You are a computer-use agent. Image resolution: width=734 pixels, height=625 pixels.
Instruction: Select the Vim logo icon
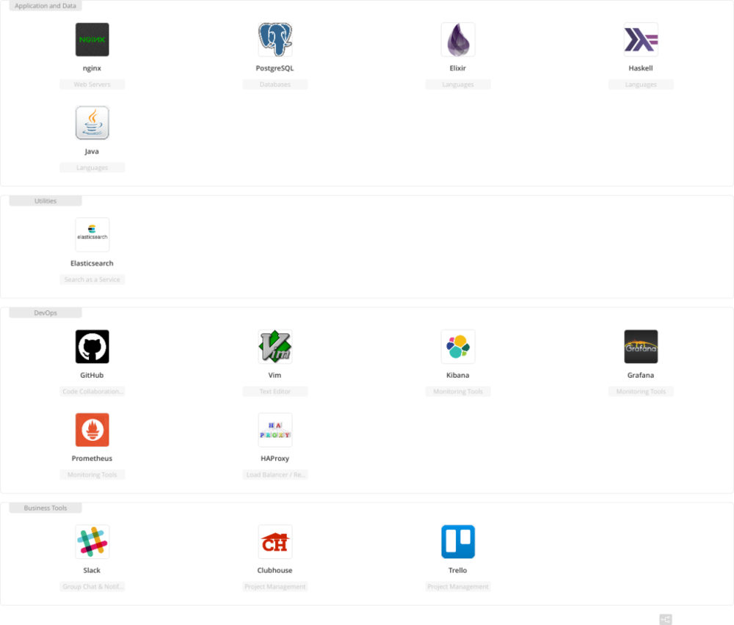(275, 347)
